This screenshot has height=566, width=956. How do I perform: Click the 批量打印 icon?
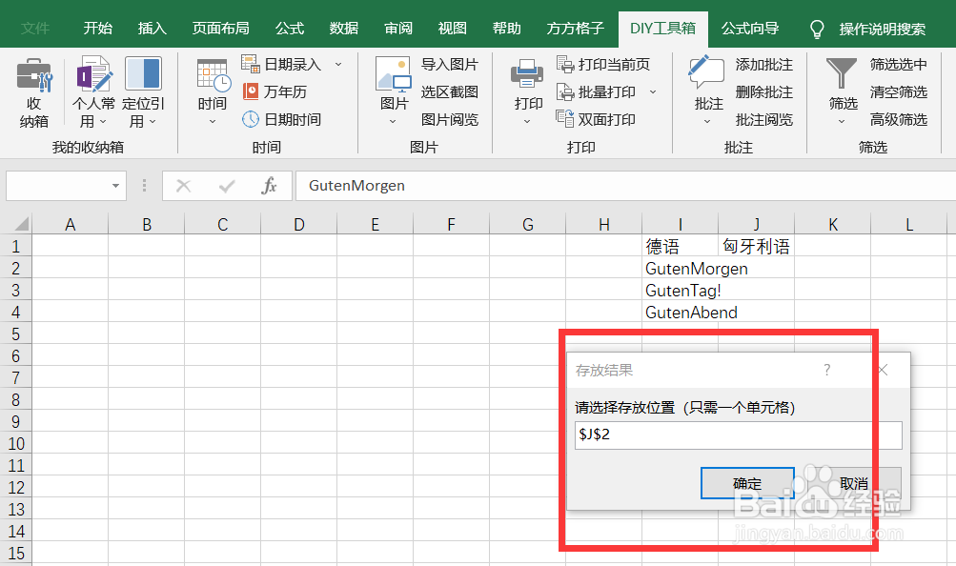[565, 92]
